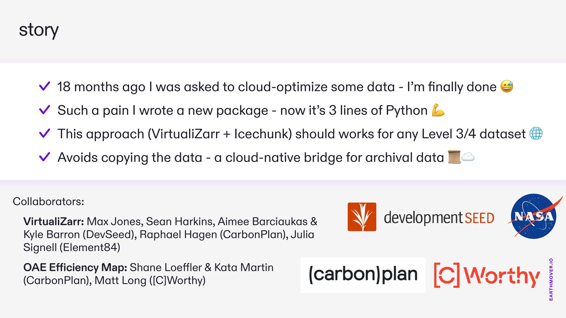
Task: Click checkmark beside '18 months ago' line
Action: [45, 86]
